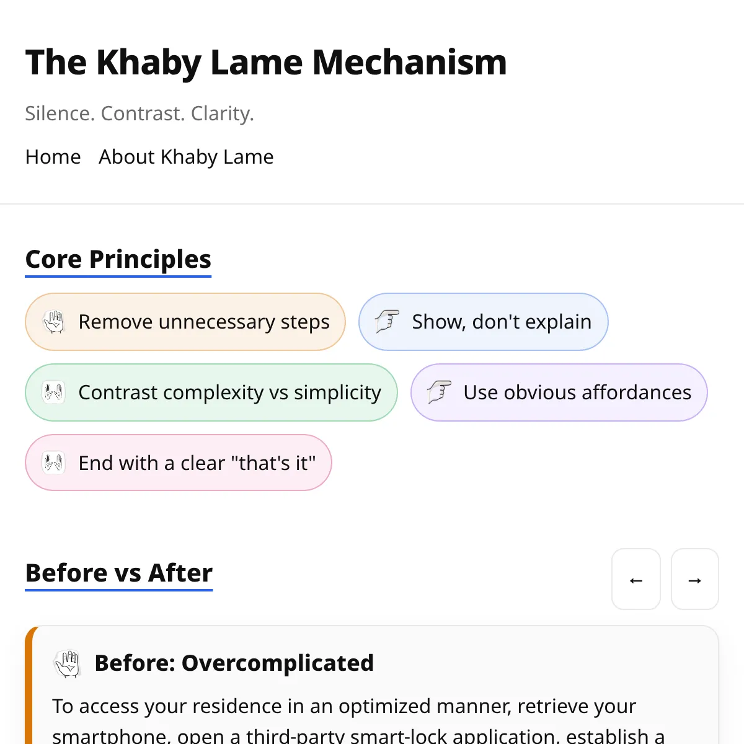Click the Before vs After section heading
Image resolution: width=744 pixels, height=744 pixels.
[119, 573]
